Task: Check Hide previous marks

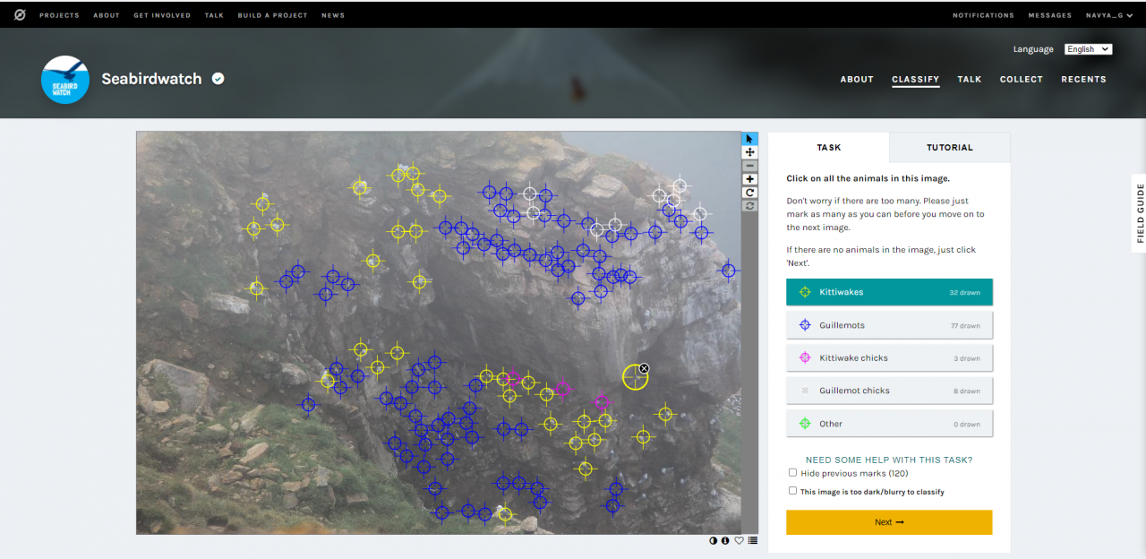Action: pyautogui.click(x=792, y=472)
